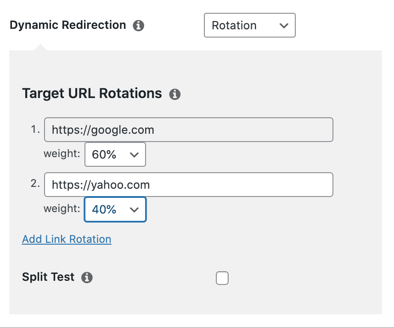This screenshot has height=328, width=394.
Task: Click chevron arrow of the 40% weight select
Action: (x=134, y=210)
